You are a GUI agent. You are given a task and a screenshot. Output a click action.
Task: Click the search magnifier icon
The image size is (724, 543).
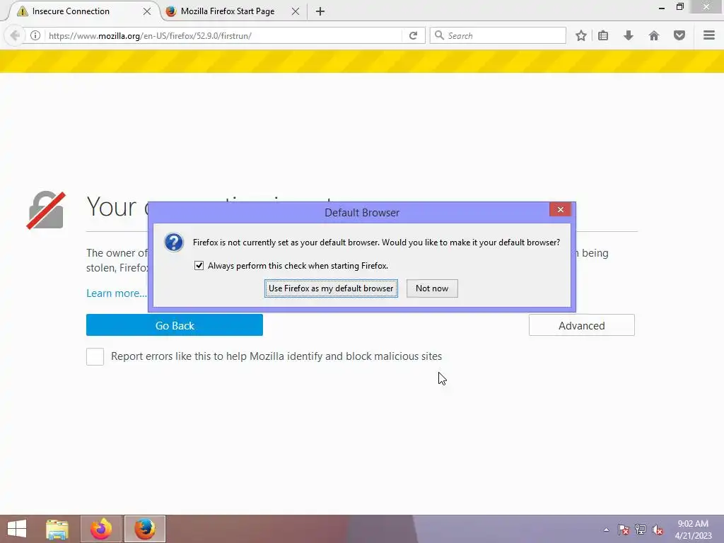(439, 35)
